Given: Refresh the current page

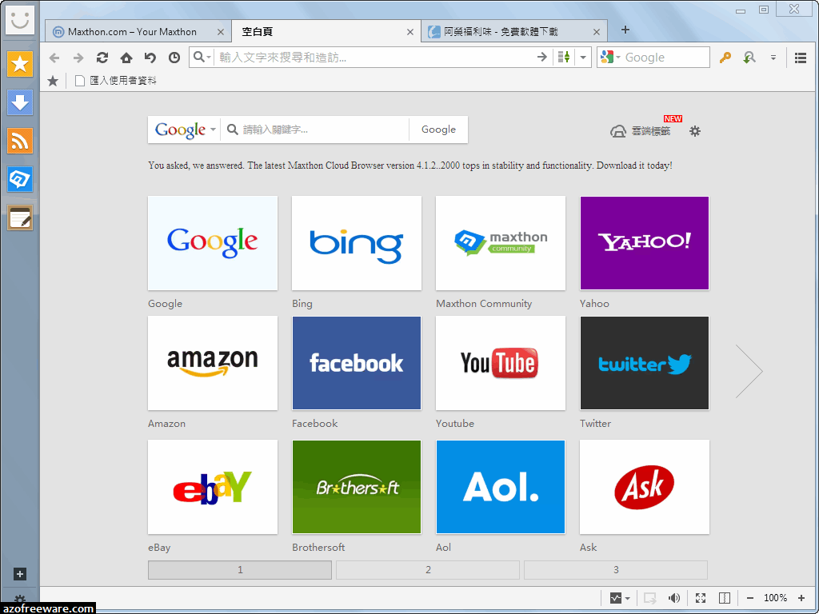Looking at the screenshot, I should tap(102, 57).
